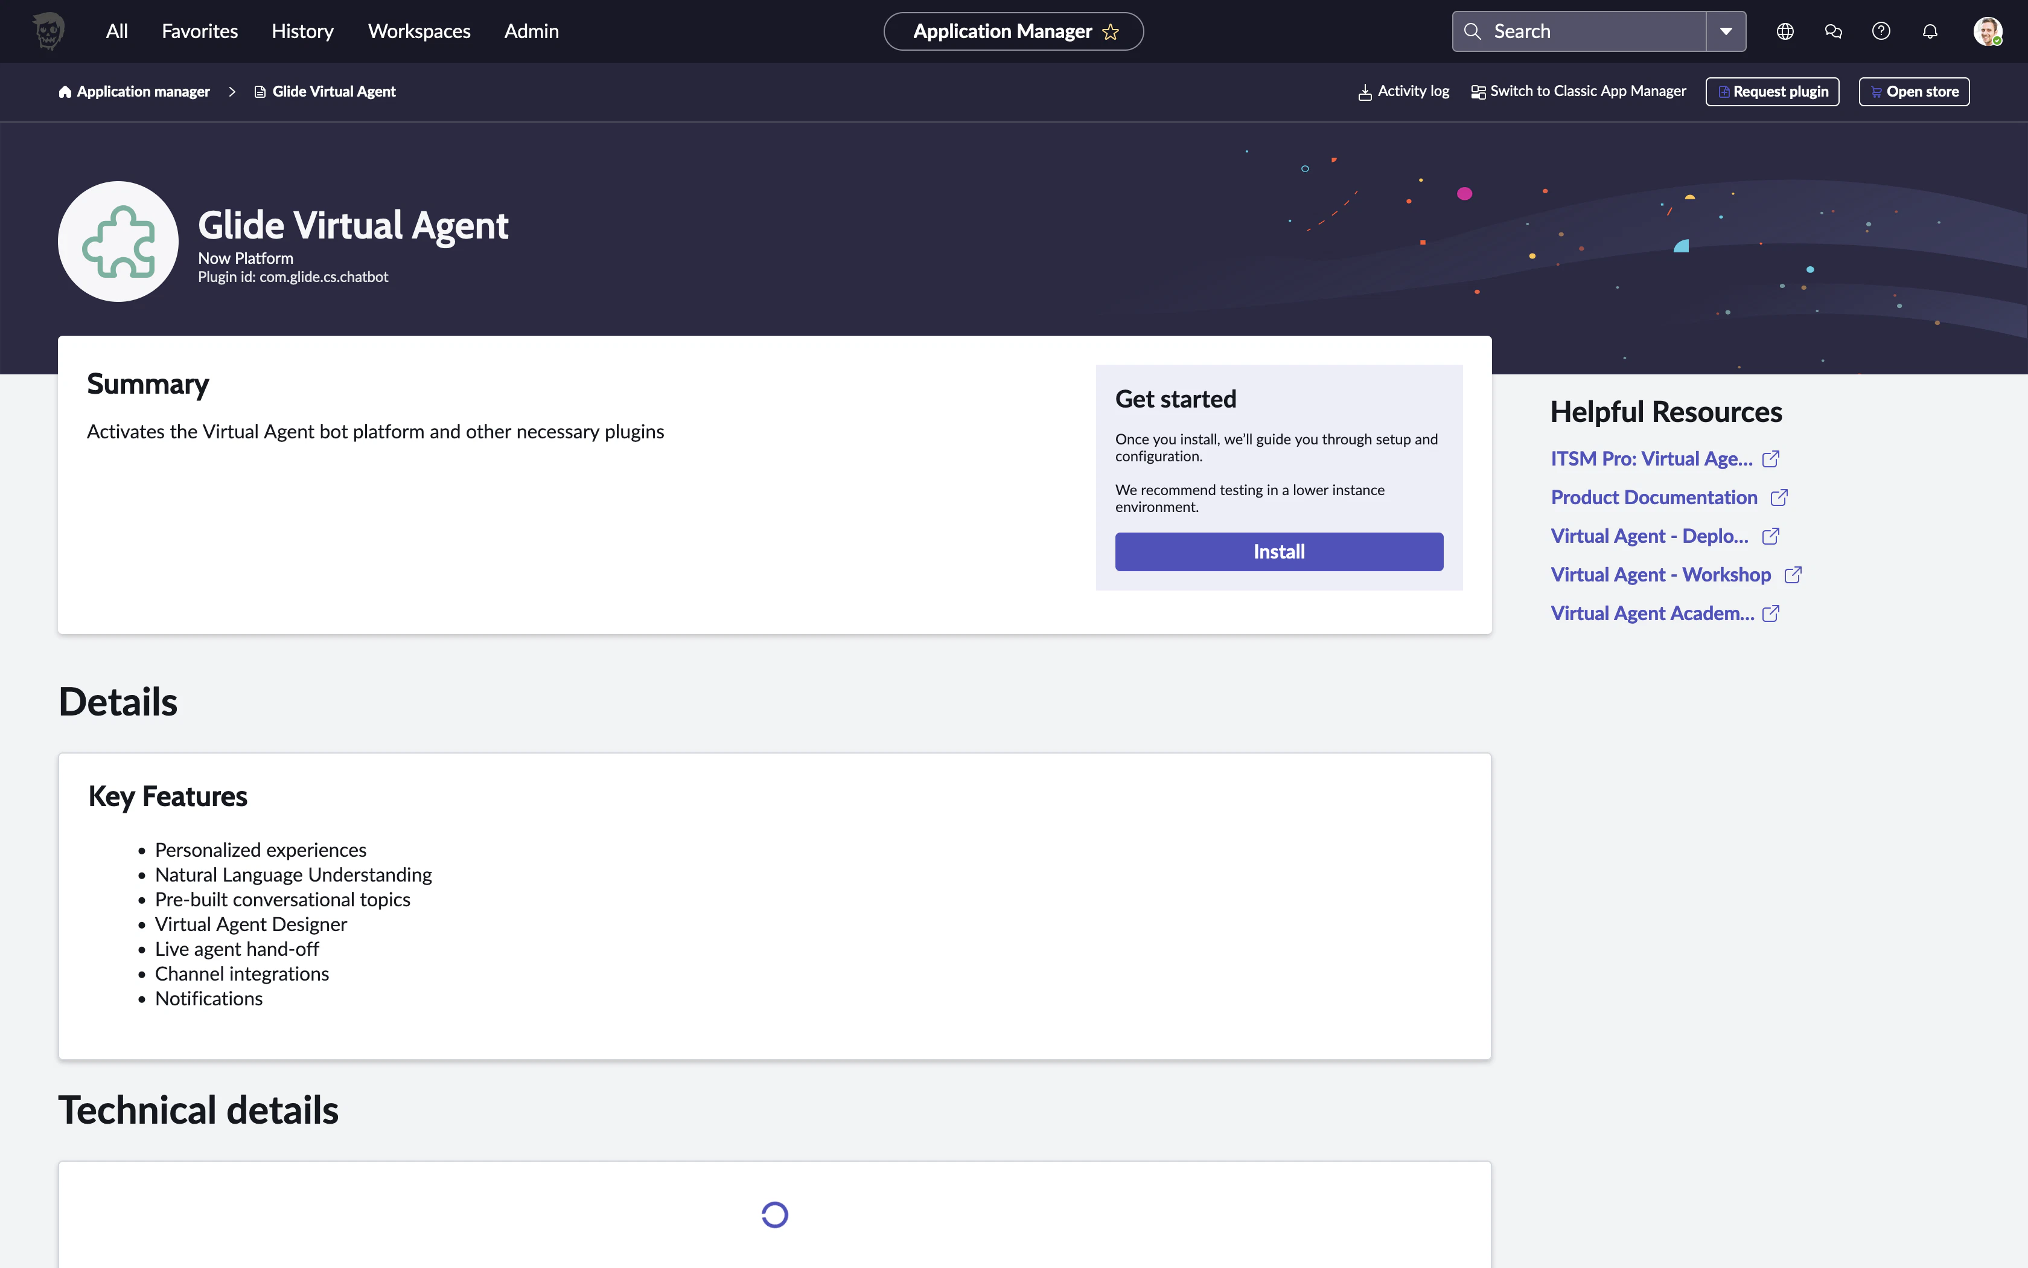Open Virtual Agent Academy resource link
This screenshot has height=1268, width=2028.
click(1652, 613)
